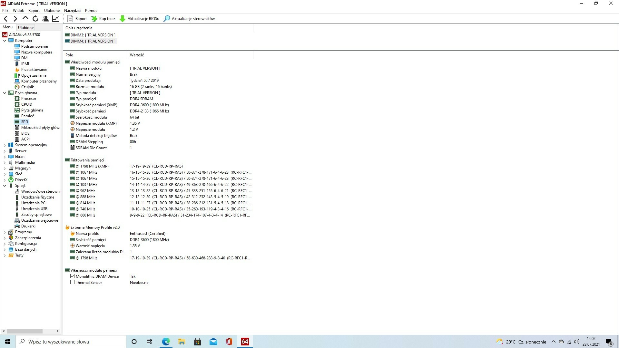
Task: Open the Pomoc menu
Action: (91, 11)
